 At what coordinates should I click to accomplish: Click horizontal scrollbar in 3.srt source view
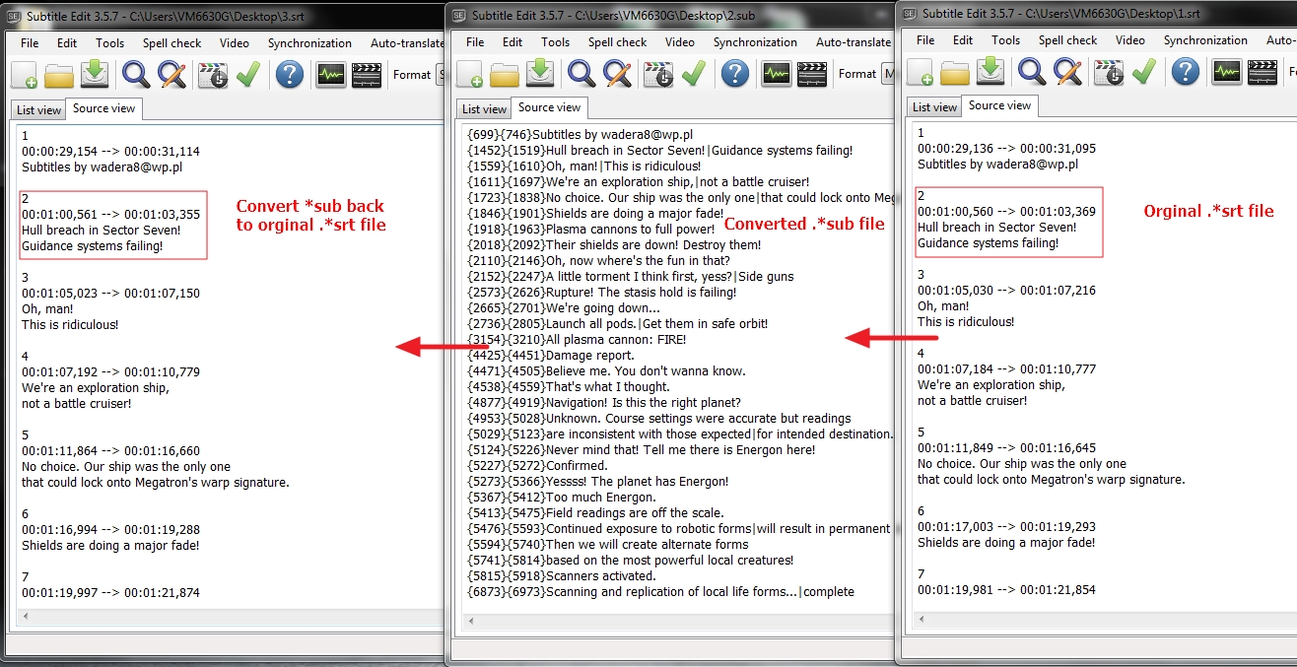[x=229, y=617]
